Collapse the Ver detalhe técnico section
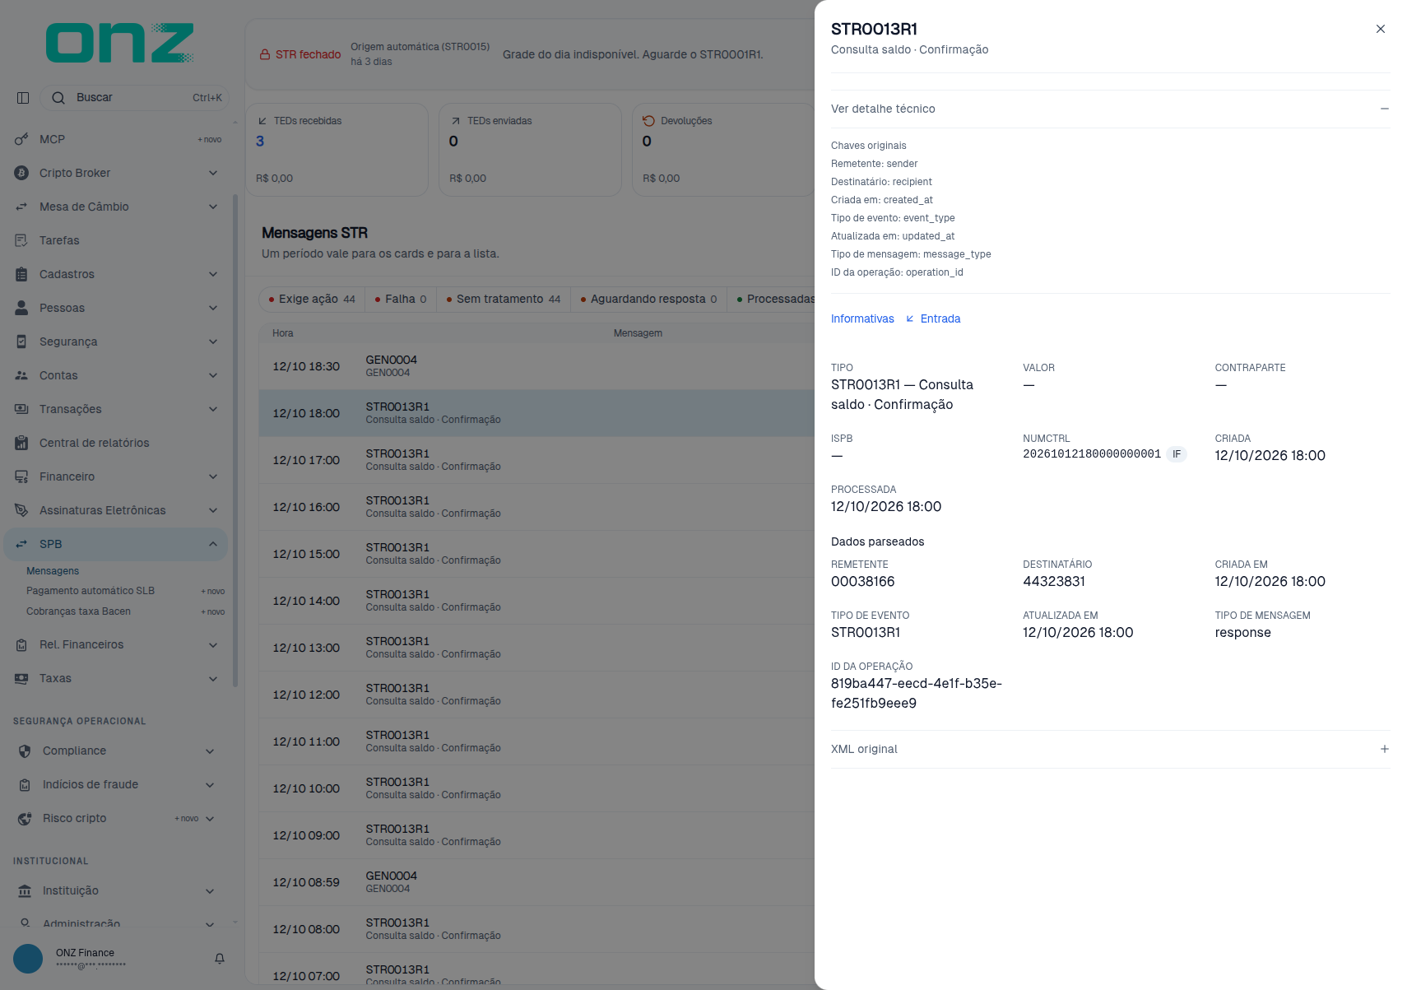Image resolution: width=1407 pixels, height=990 pixels. click(1385, 109)
